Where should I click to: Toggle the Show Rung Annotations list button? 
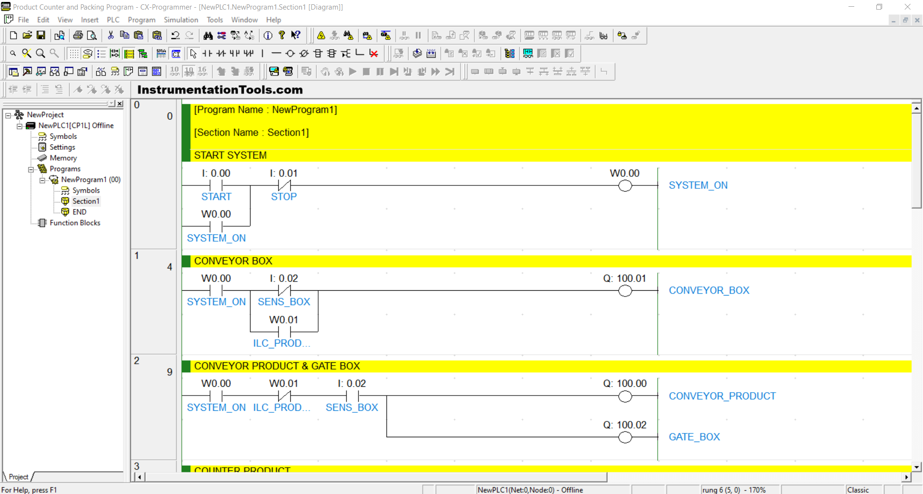[x=101, y=53]
